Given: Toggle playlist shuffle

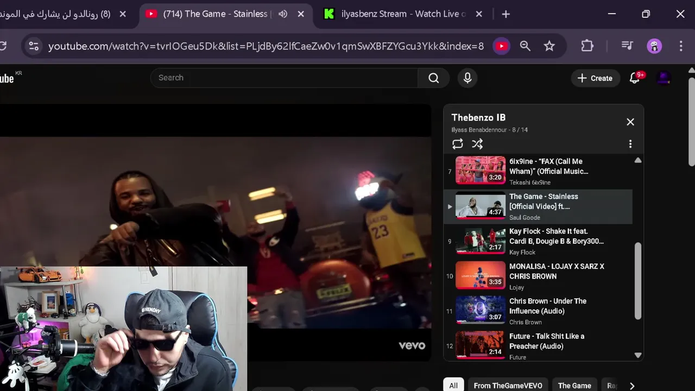Looking at the screenshot, I should pos(477,144).
